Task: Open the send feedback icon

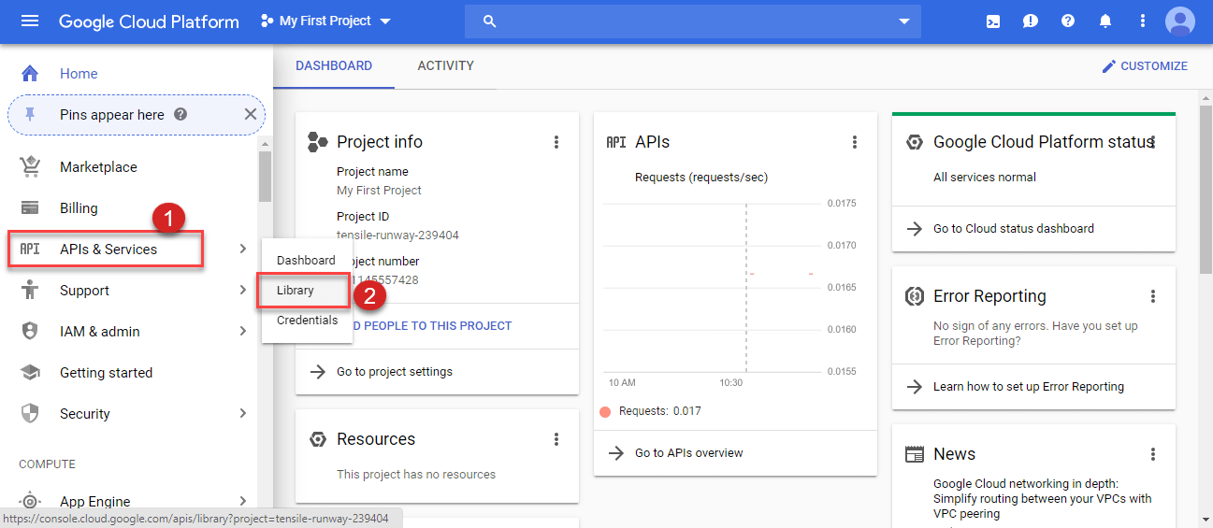Action: tap(1031, 21)
